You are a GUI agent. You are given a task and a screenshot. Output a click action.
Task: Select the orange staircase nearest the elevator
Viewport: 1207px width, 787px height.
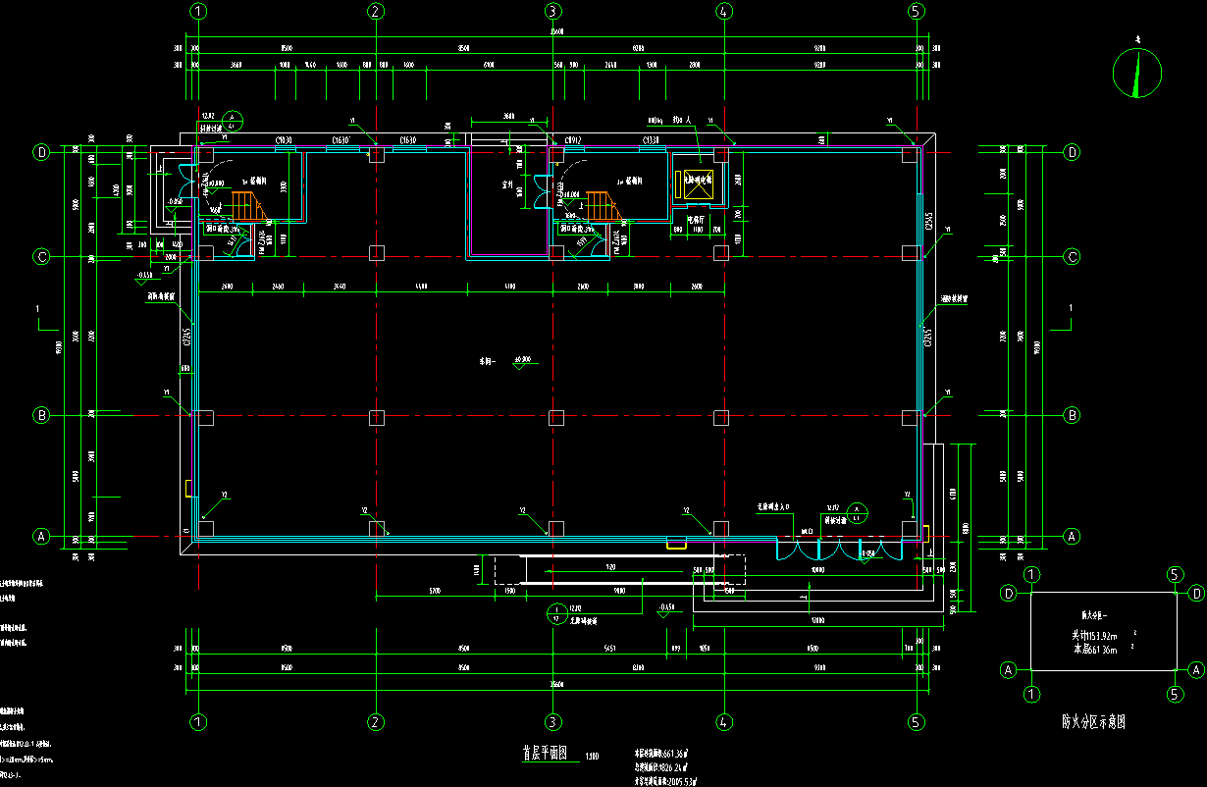tap(602, 207)
